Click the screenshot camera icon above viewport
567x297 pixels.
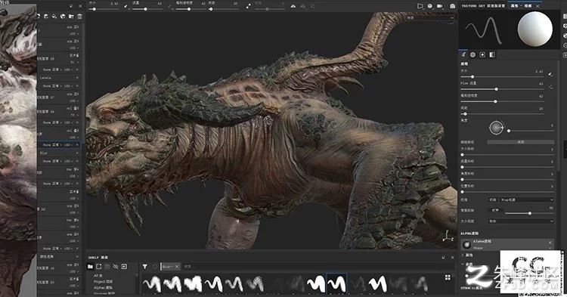coord(452,6)
